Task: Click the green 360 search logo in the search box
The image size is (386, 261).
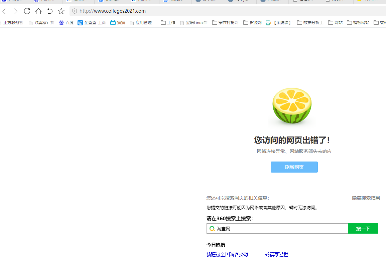Action: tap(212, 228)
